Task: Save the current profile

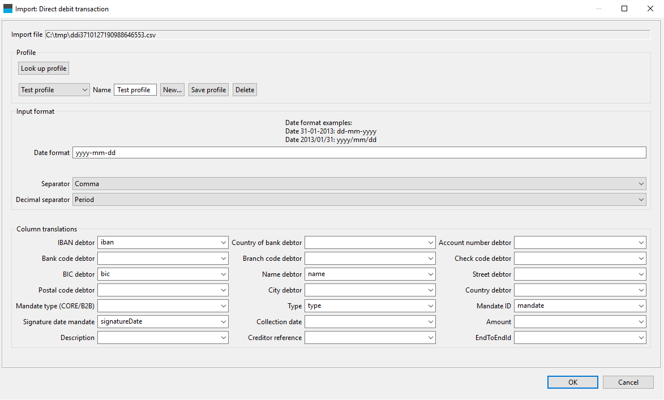Action: (208, 90)
